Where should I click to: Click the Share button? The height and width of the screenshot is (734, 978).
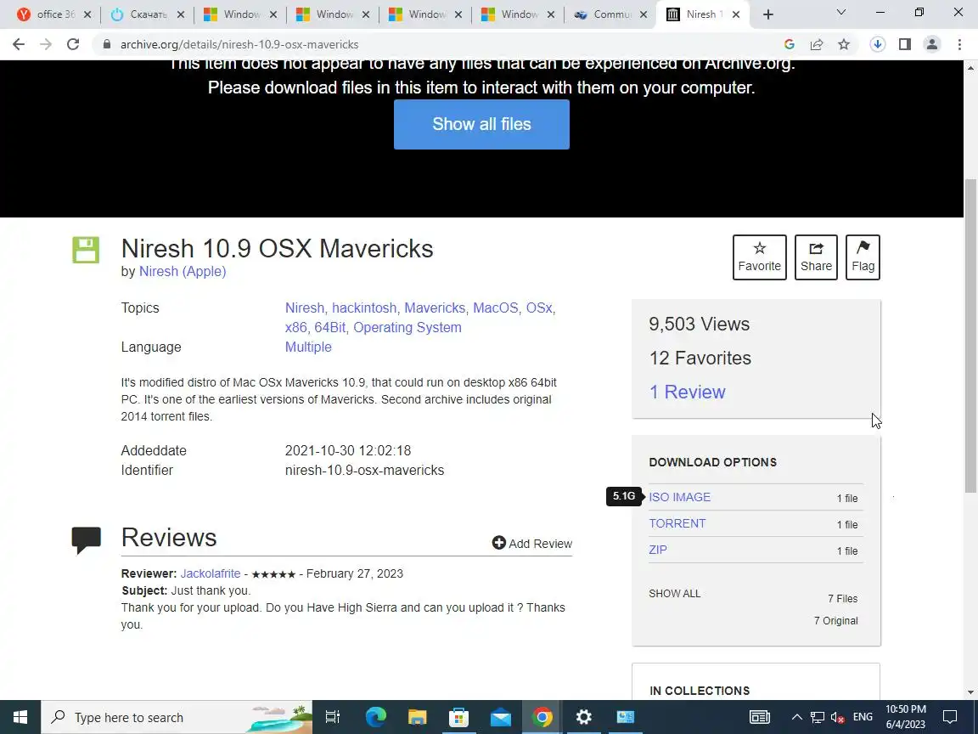(816, 257)
